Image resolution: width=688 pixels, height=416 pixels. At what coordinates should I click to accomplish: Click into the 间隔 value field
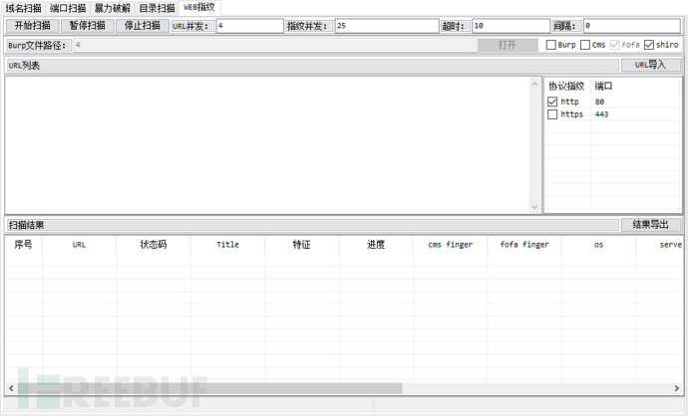pos(632,26)
